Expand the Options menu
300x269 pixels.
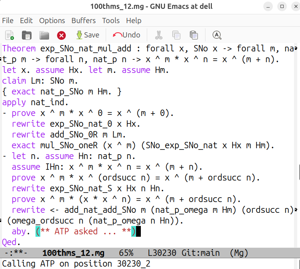(52, 20)
